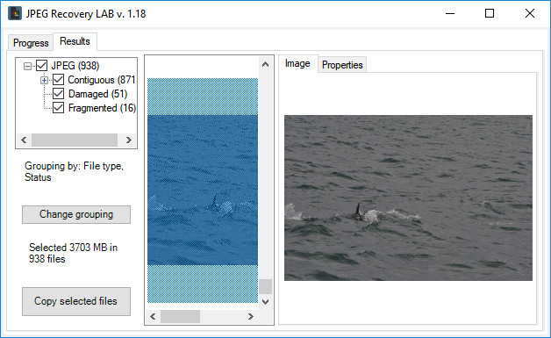Click 'Grouping by: File type, Status' text
551x338 pixels.
point(74,172)
